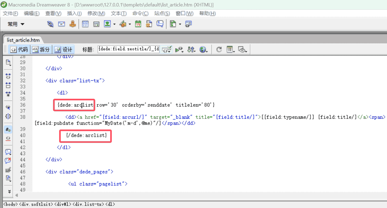Click the apply comment icon

click(x=8, y=152)
